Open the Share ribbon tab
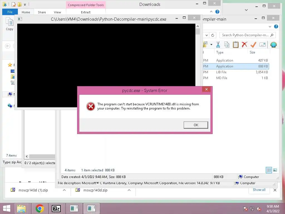Viewport: 285px width, 214px height. 42,12
